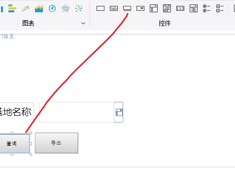Viewport: 235px width, 183px height.
Task: Expand the 图表 chart group chevron
Action: (83, 23)
